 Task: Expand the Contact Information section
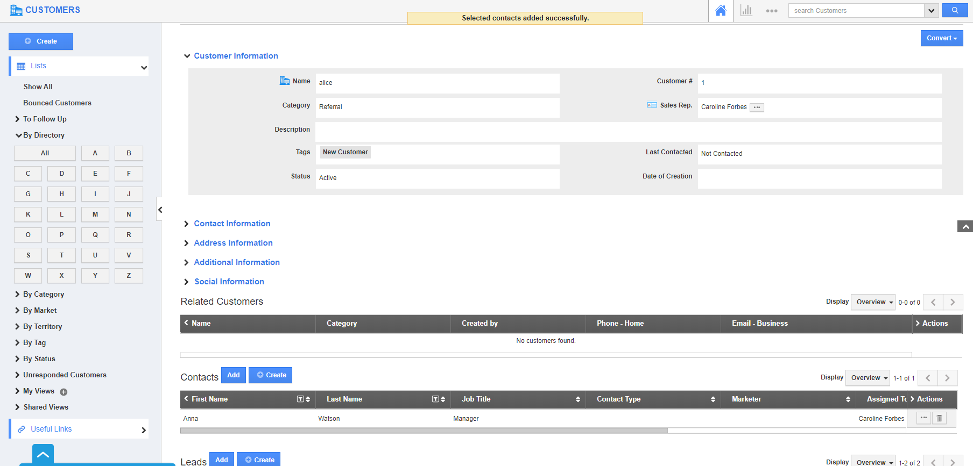[232, 224]
